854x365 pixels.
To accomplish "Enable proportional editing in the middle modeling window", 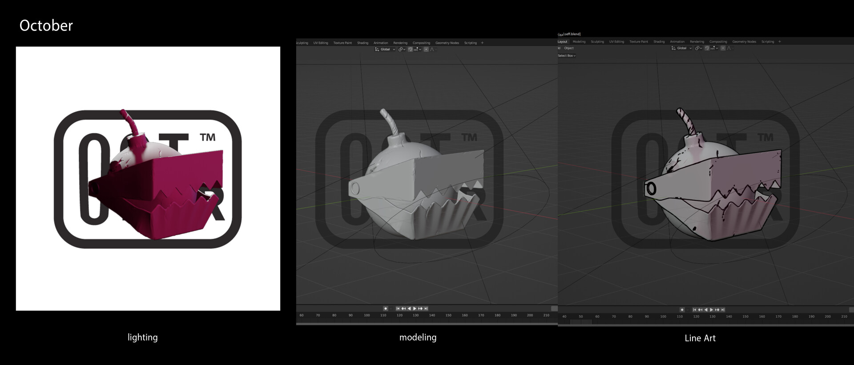I will 426,49.
